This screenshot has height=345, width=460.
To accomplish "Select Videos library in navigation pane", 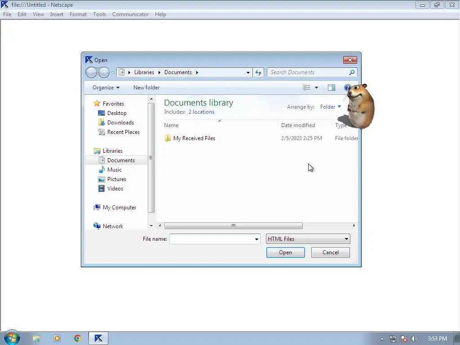I will [115, 188].
